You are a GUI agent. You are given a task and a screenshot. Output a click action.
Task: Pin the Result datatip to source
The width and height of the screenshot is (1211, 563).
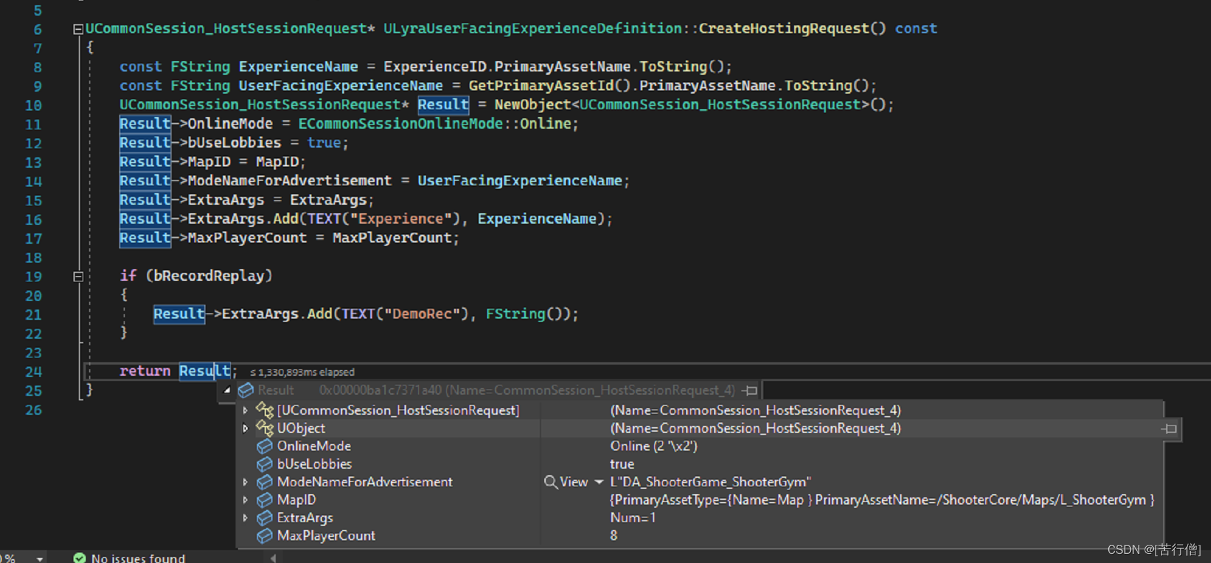point(751,390)
